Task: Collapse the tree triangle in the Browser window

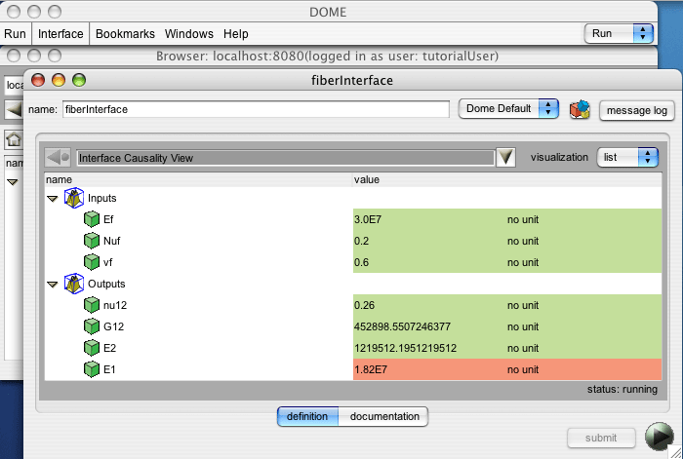Action: tap(12, 183)
